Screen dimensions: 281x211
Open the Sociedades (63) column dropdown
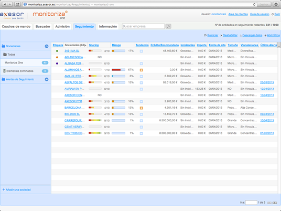pos(85,45)
